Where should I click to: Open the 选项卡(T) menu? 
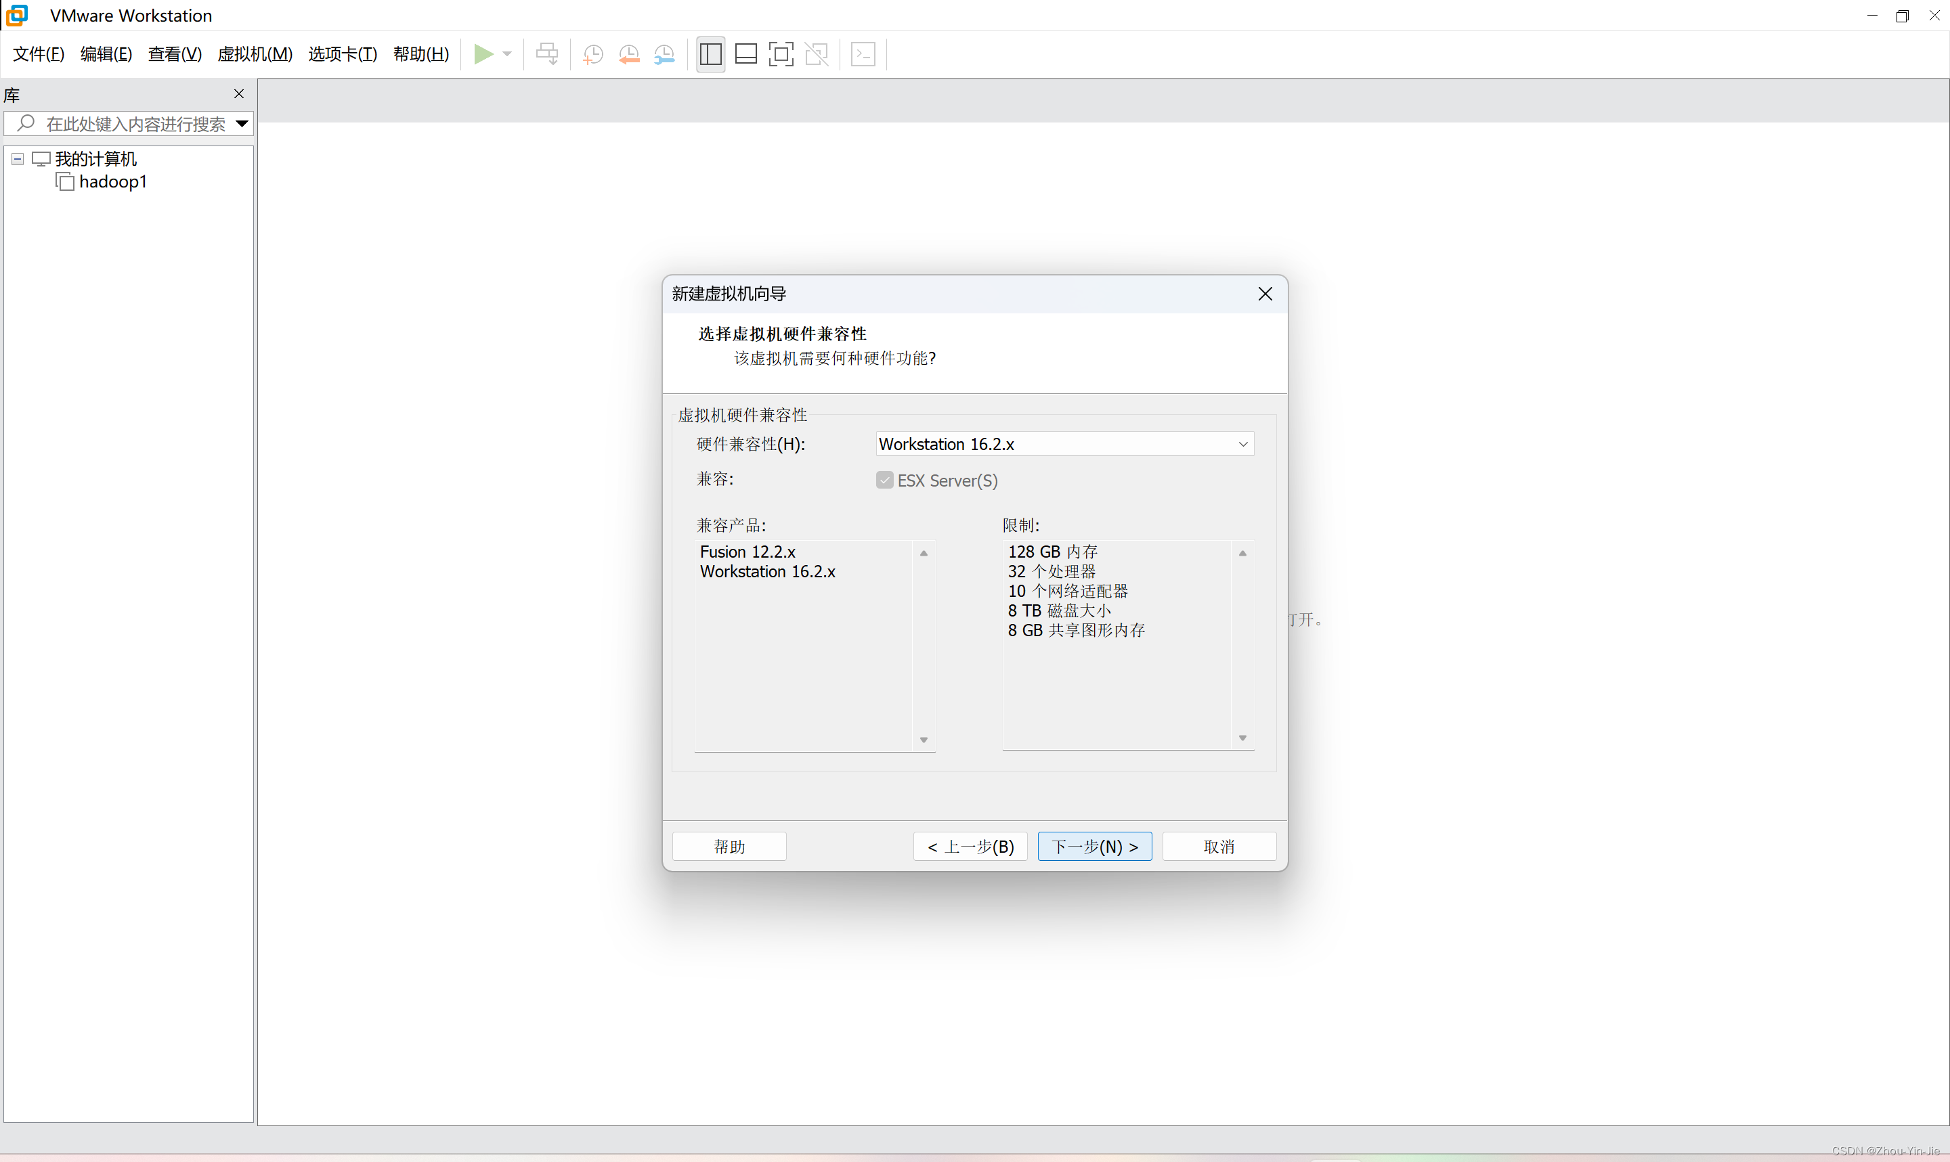point(342,54)
